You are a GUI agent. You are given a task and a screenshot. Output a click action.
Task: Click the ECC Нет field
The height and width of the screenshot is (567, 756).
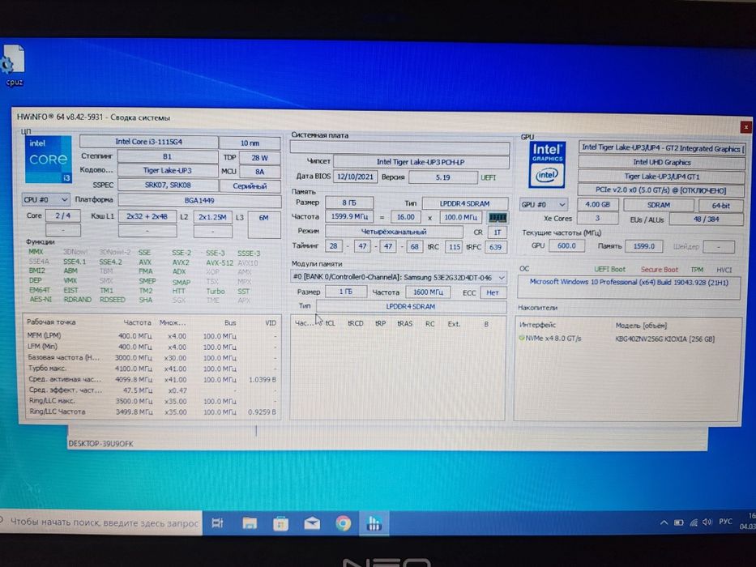pyautogui.click(x=493, y=292)
